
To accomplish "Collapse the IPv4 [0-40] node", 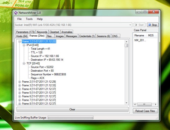I will click(24, 45).
